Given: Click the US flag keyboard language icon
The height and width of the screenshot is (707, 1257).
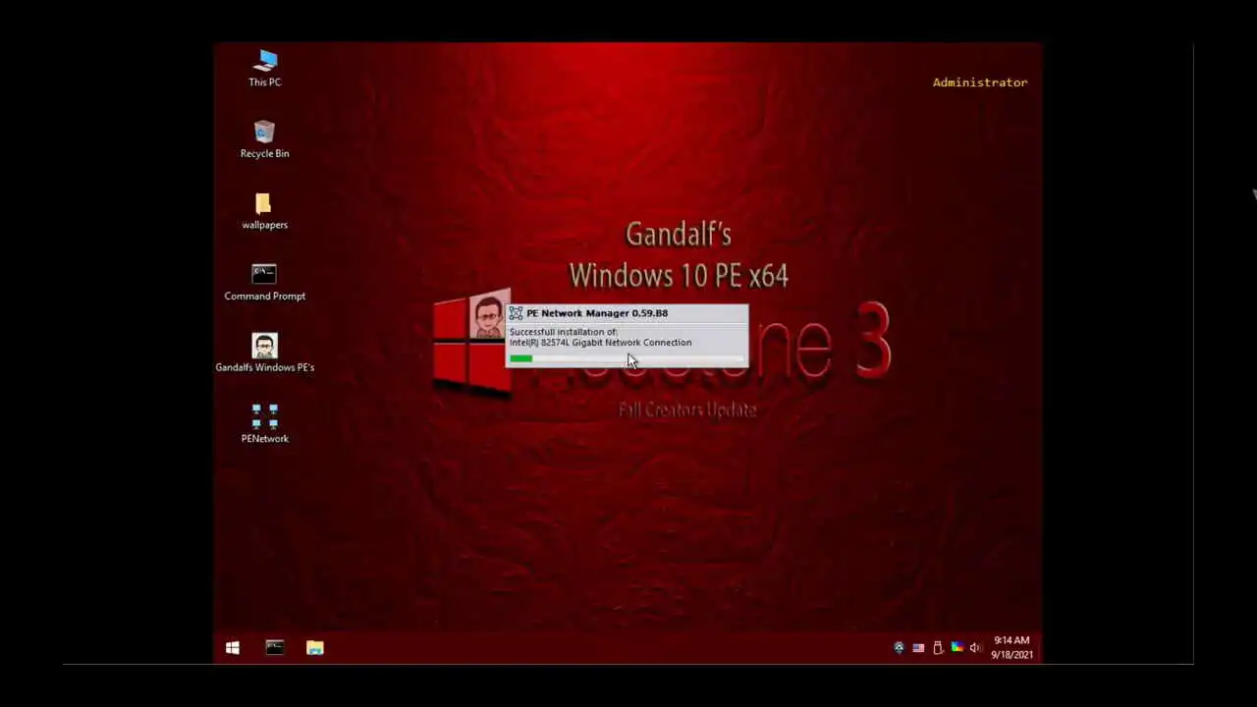Looking at the screenshot, I should [918, 648].
